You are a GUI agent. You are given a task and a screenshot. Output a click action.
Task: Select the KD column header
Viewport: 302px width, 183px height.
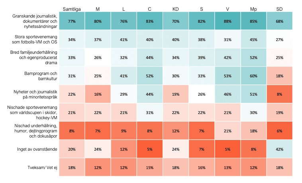point(175,8)
